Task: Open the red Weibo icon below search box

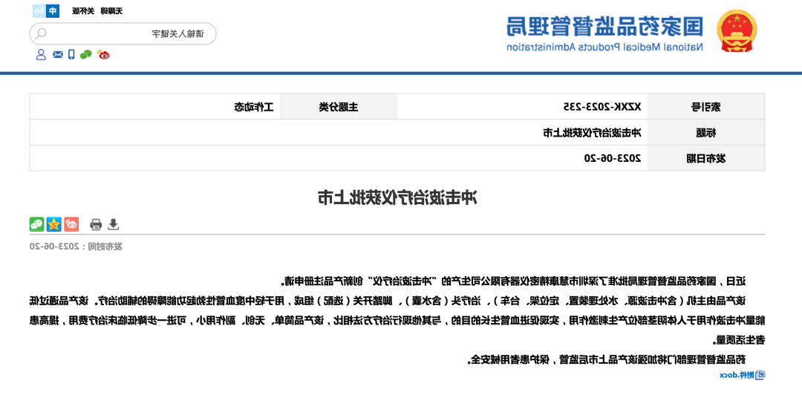Action: (104, 54)
